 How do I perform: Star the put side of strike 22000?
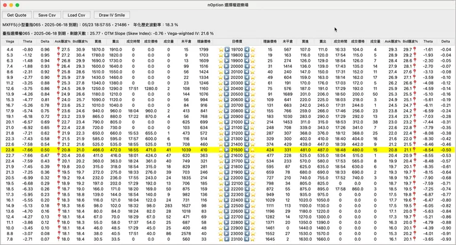[253, 178]
